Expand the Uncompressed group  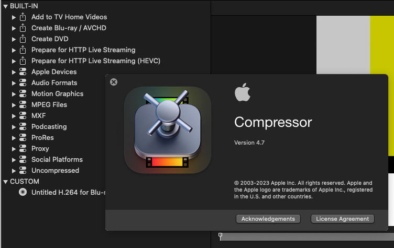coord(14,171)
